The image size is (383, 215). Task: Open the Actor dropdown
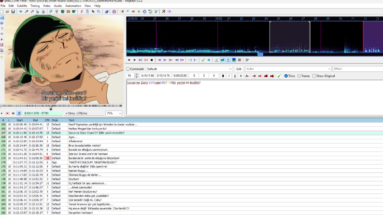pyautogui.click(x=288, y=69)
